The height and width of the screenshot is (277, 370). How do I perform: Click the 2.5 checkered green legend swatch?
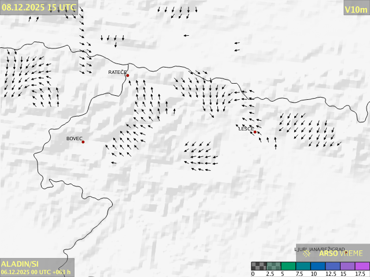pyautogui.click(x=273, y=266)
